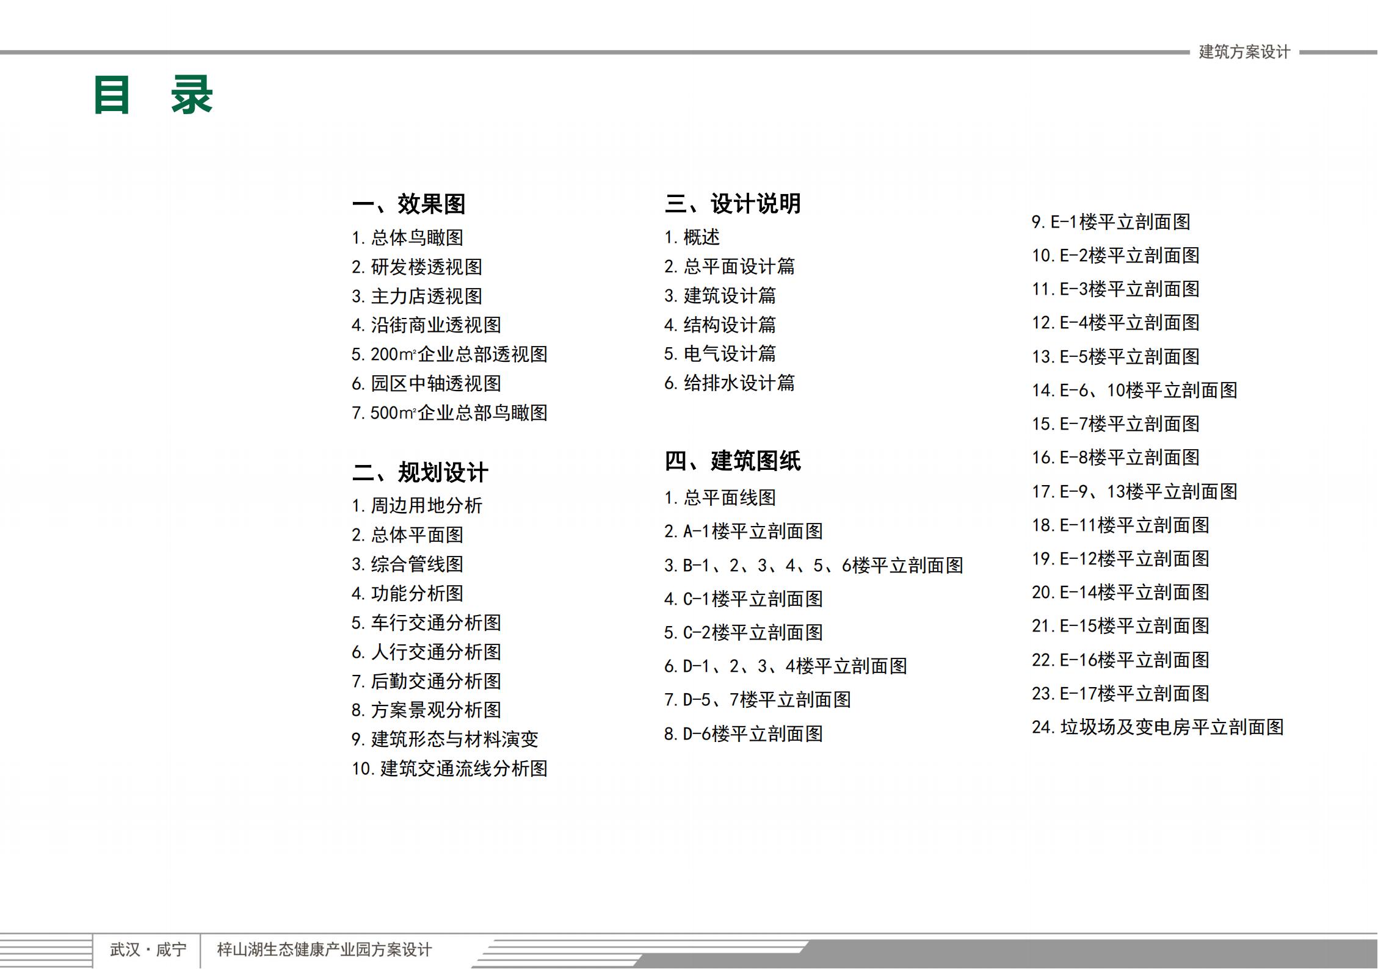Screen dimensions: 1378x969
Task: Select the 建筑交通流线分析图 entry
Action: point(449,768)
